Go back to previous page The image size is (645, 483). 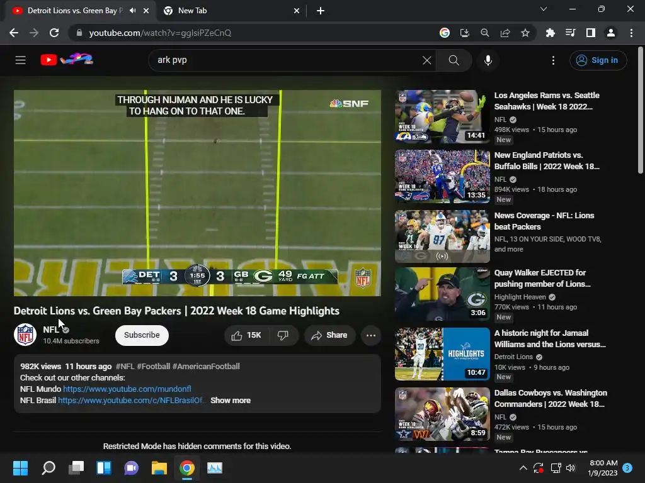click(14, 33)
